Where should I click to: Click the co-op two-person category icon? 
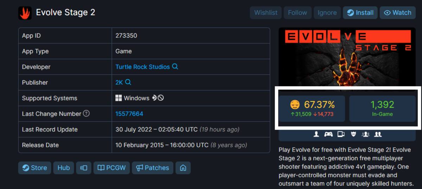pyautogui.click(x=378, y=134)
